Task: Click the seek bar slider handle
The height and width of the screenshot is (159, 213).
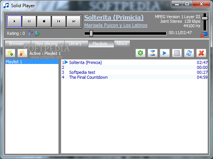Action: click(91, 33)
